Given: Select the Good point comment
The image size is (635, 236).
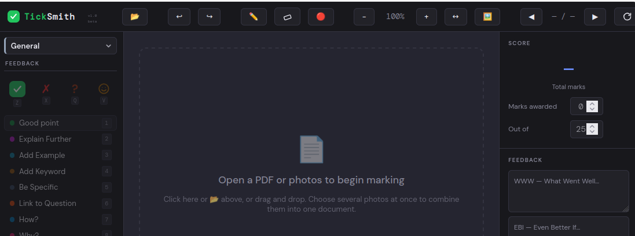Looking at the screenshot, I should click(60, 123).
